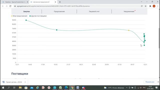Select the first chart point near 96000
Image resolution: width=160 pixels, height=90 pixels.
(26, 20)
